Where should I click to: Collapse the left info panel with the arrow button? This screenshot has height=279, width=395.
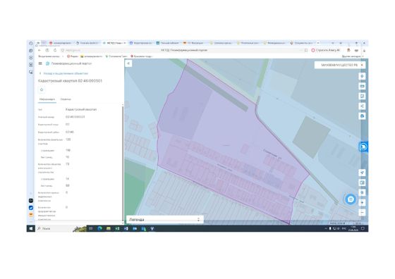[128, 63]
